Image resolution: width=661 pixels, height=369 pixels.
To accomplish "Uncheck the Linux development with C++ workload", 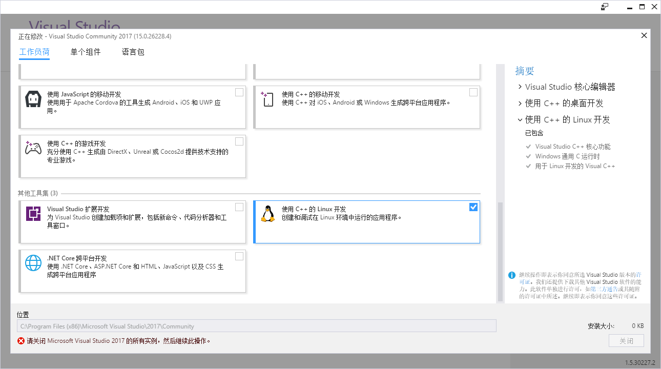I will pos(473,207).
